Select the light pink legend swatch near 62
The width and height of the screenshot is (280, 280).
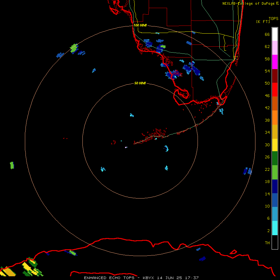click(x=275, y=48)
